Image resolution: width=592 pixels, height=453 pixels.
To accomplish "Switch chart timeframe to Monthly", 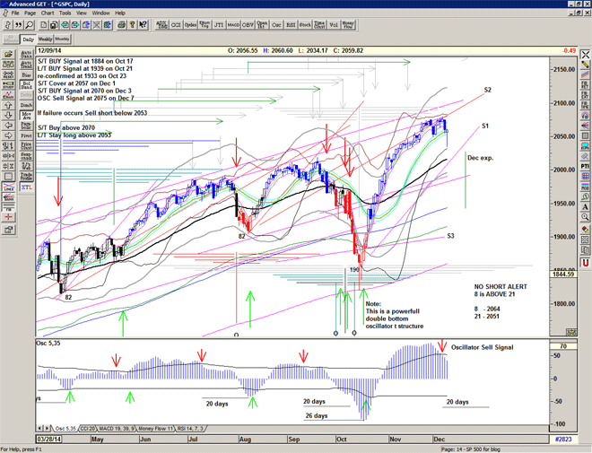I will [63, 39].
